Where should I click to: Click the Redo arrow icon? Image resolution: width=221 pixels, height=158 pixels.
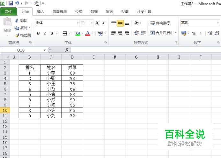pos(27,3)
